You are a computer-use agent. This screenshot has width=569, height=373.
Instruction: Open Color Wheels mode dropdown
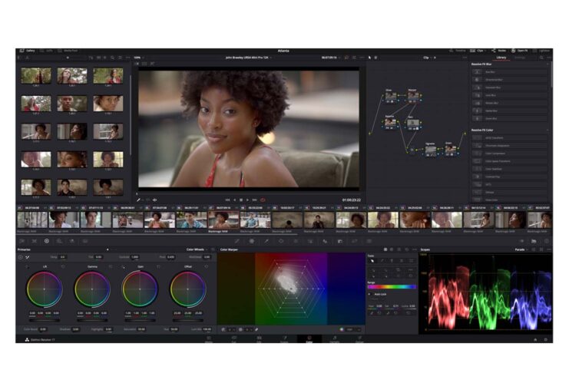tap(197, 249)
